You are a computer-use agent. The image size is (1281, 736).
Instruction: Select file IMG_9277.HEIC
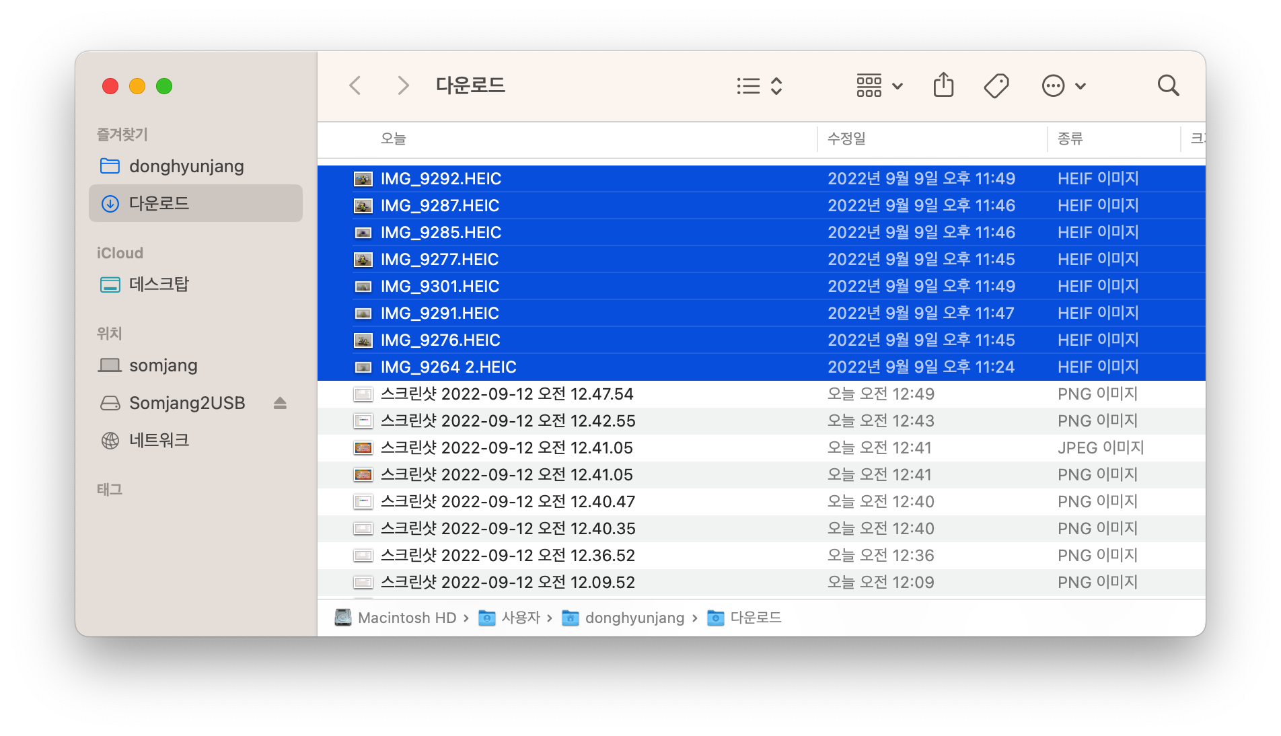(762, 259)
